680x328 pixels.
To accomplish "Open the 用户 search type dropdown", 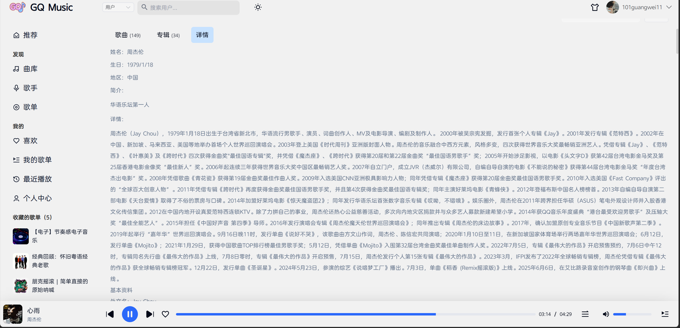I will click(x=118, y=7).
